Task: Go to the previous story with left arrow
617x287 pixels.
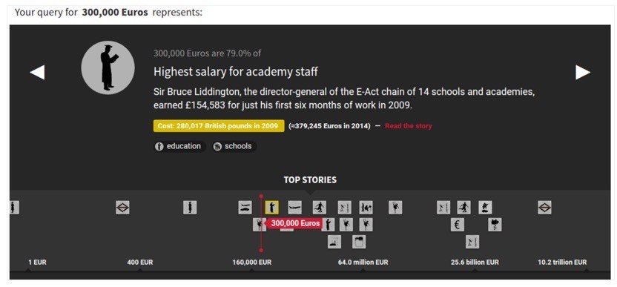Action: (37, 73)
